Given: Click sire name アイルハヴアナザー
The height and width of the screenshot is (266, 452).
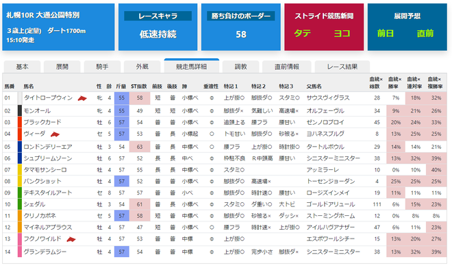Looking at the screenshot, I should (x=331, y=228).
